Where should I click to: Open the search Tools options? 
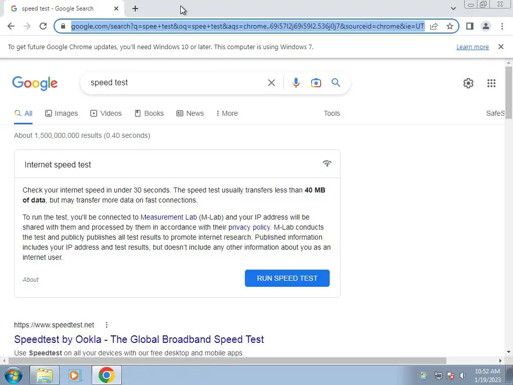(x=332, y=113)
